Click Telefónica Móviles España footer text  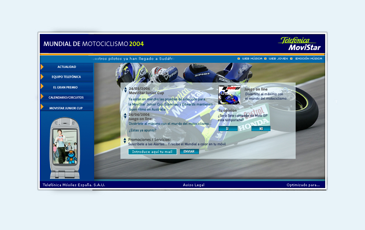coord(74,185)
